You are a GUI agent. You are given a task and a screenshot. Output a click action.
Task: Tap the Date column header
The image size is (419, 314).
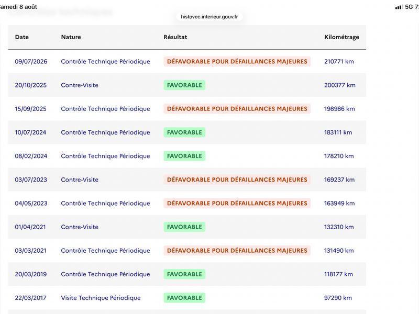pos(22,37)
